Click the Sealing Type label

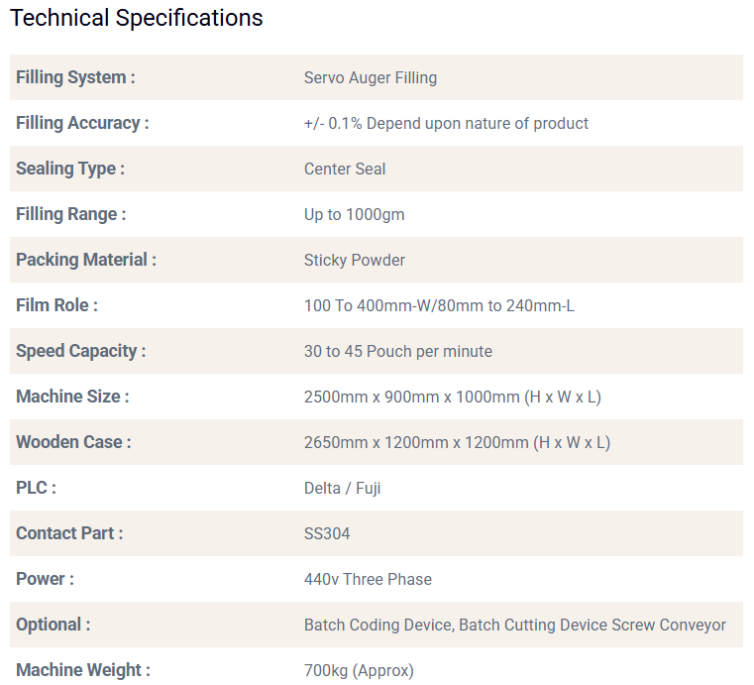point(70,169)
